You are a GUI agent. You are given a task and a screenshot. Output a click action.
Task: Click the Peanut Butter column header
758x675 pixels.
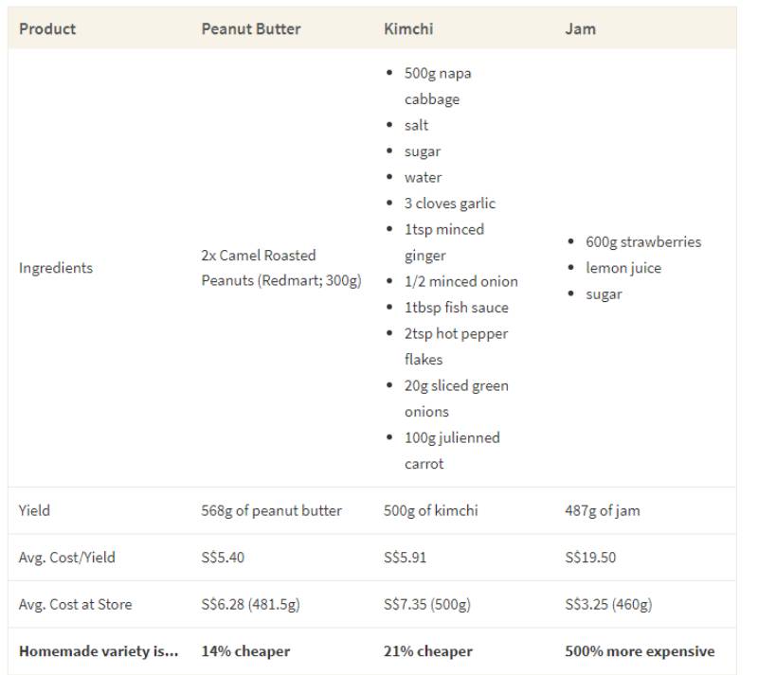tap(251, 28)
